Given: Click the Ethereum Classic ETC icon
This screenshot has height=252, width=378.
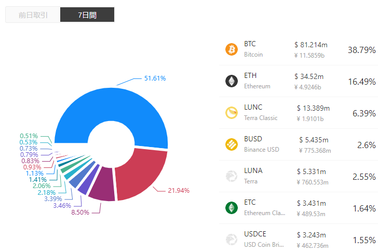Looking at the screenshot, I should [x=231, y=208].
